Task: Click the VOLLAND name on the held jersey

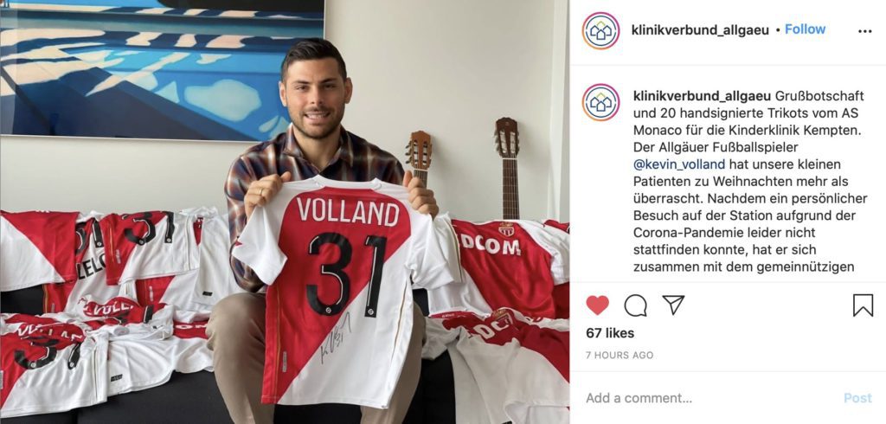Action: (349, 211)
